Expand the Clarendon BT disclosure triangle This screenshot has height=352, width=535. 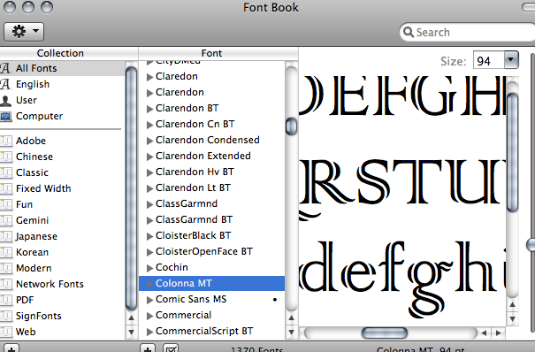pyautogui.click(x=149, y=109)
